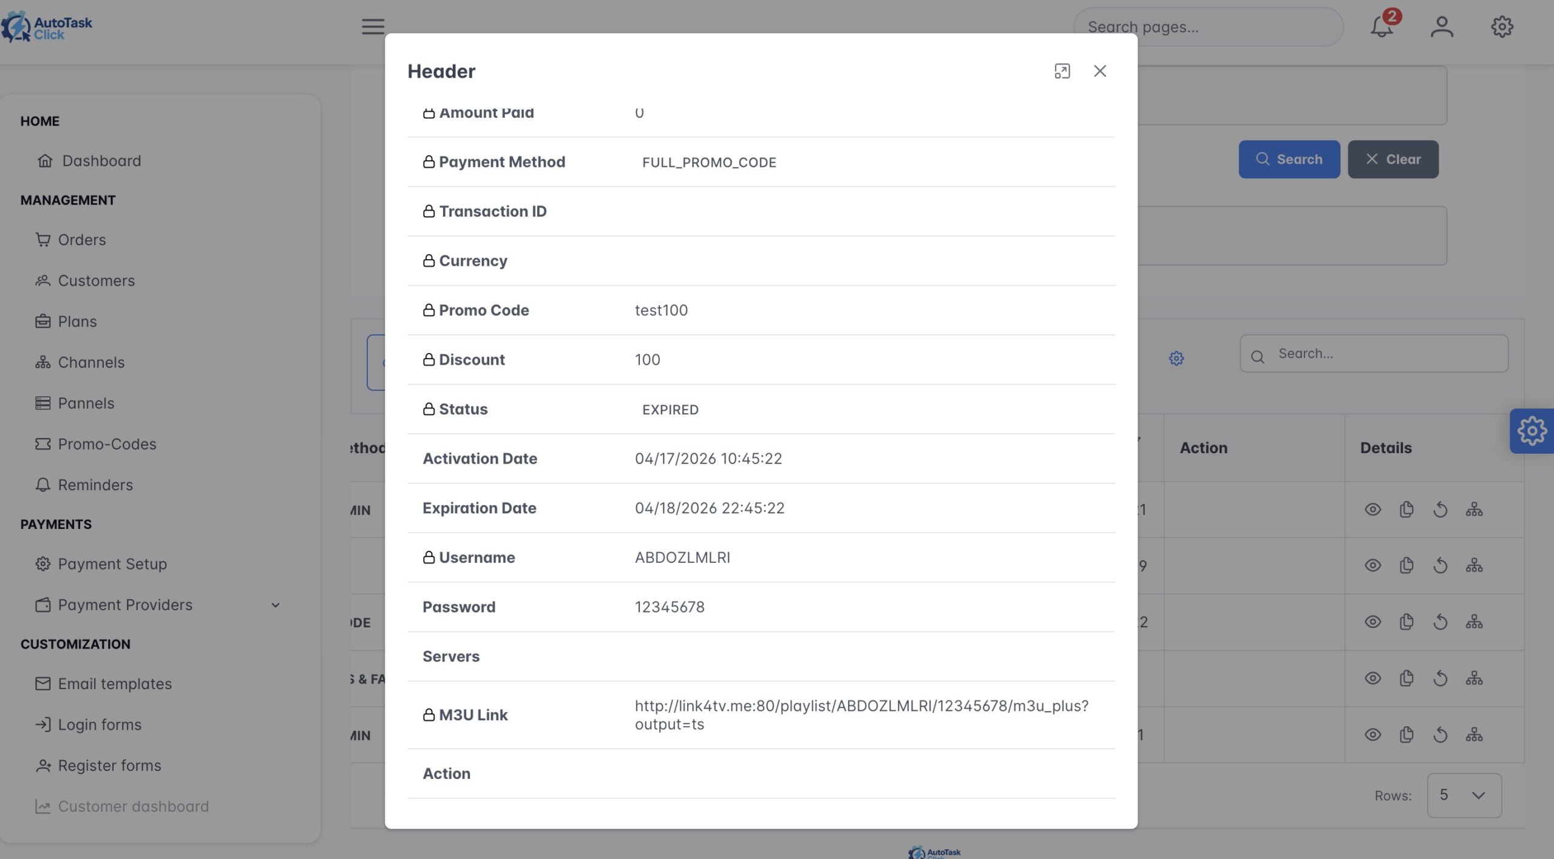Click the lock icon beside Username
Image resolution: width=1554 pixels, height=859 pixels.
pos(429,558)
